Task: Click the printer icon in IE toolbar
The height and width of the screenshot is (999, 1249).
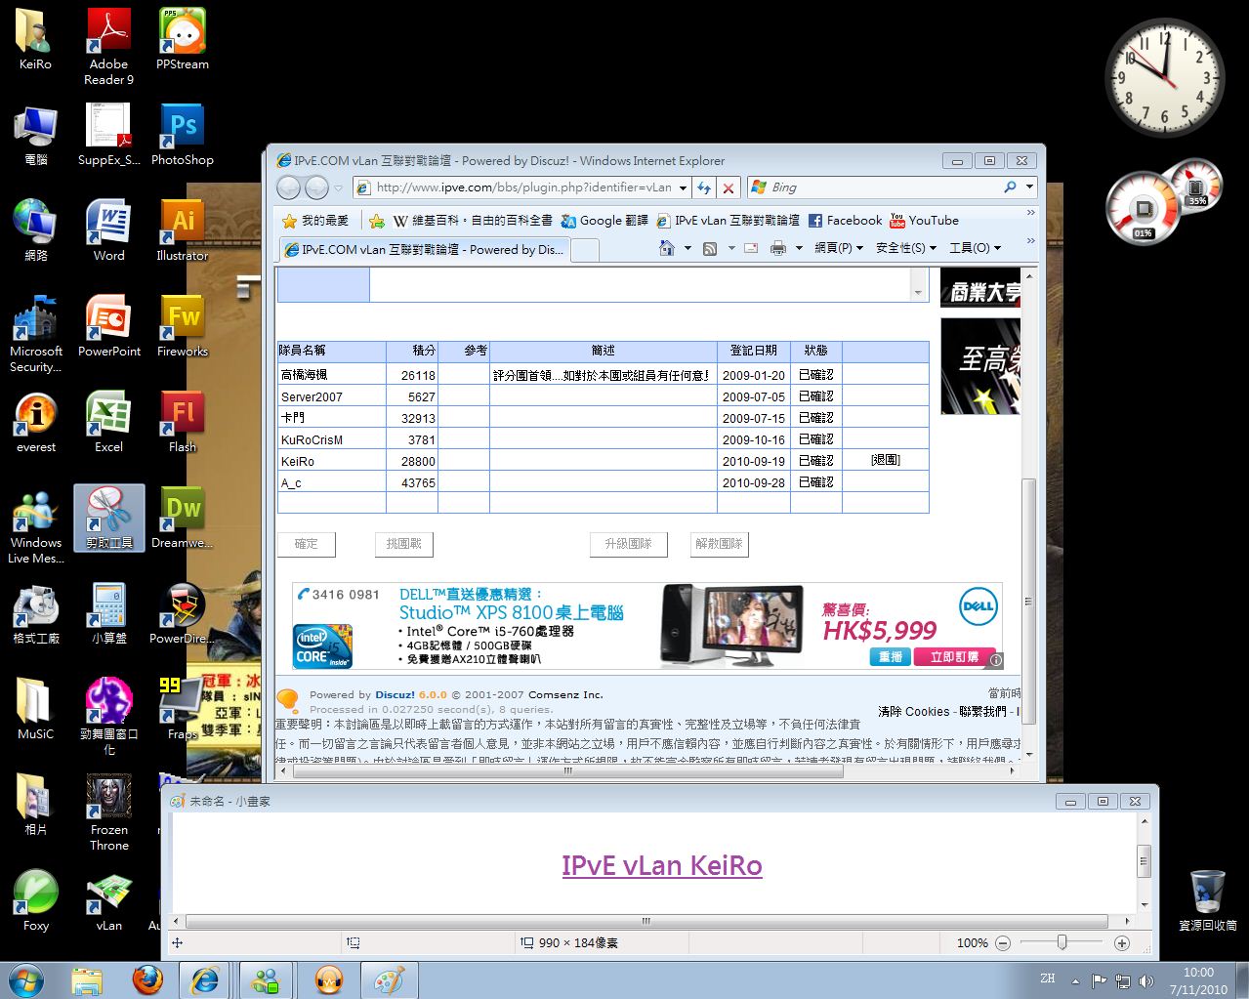Action: coord(777,249)
